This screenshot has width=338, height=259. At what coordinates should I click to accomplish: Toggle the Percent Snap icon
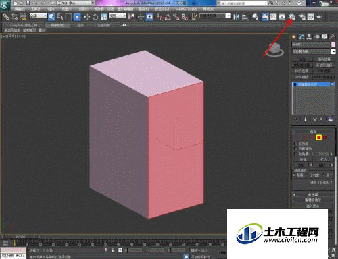[x=176, y=17]
